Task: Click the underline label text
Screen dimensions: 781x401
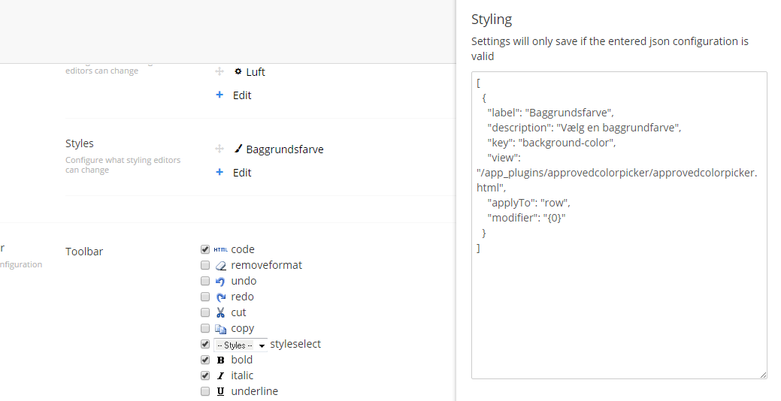Action: (x=255, y=391)
